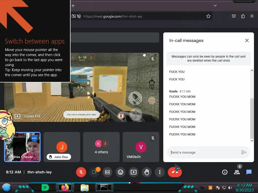Open the green notes app on taskbar
Image resolution: width=258 pixels, height=193 pixels.
[45, 187]
